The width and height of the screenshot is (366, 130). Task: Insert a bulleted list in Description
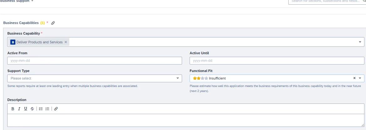41,109
